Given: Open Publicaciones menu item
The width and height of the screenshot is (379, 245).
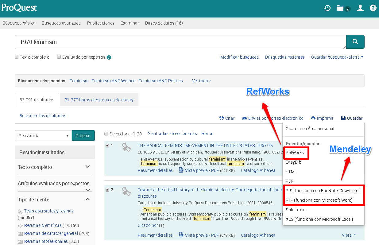Looking at the screenshot, I should [101, 23].
